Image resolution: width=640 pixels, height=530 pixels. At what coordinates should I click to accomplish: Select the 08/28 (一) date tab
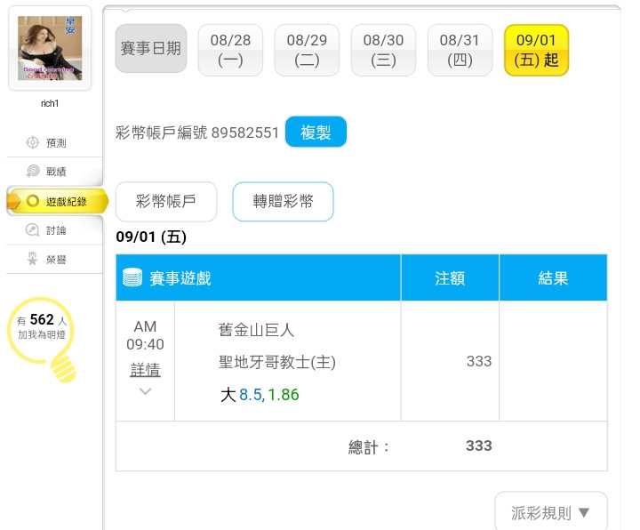pos(230,50)
